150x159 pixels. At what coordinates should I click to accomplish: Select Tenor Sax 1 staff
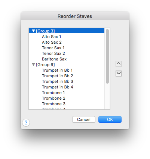click(x=67, y=48)
